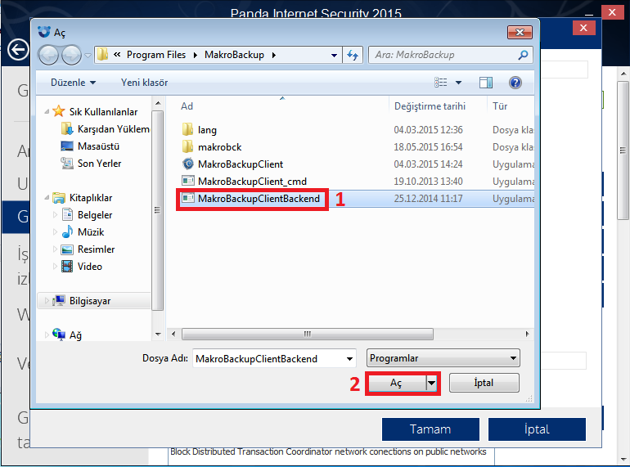Click the Aç open button
The height and width of the screenshot is (467, 630).
[397, 383]
